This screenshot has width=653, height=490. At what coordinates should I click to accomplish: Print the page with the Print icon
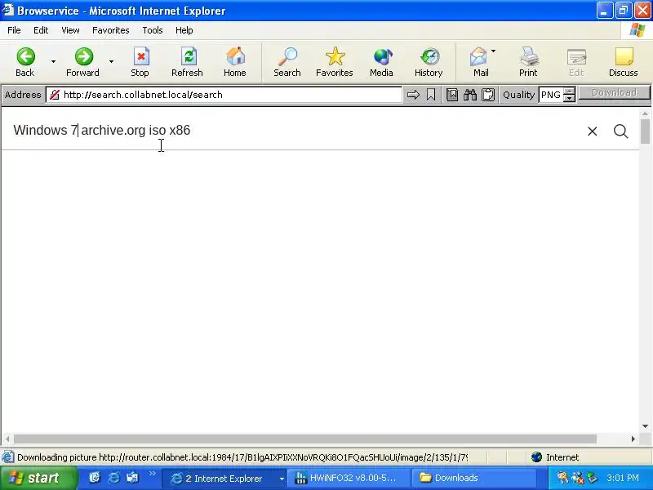tap(528, 62)
